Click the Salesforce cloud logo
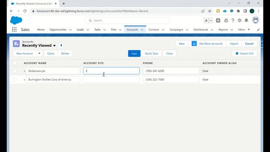Viewport: 270px width, 152px height. [x=16, y=20]
